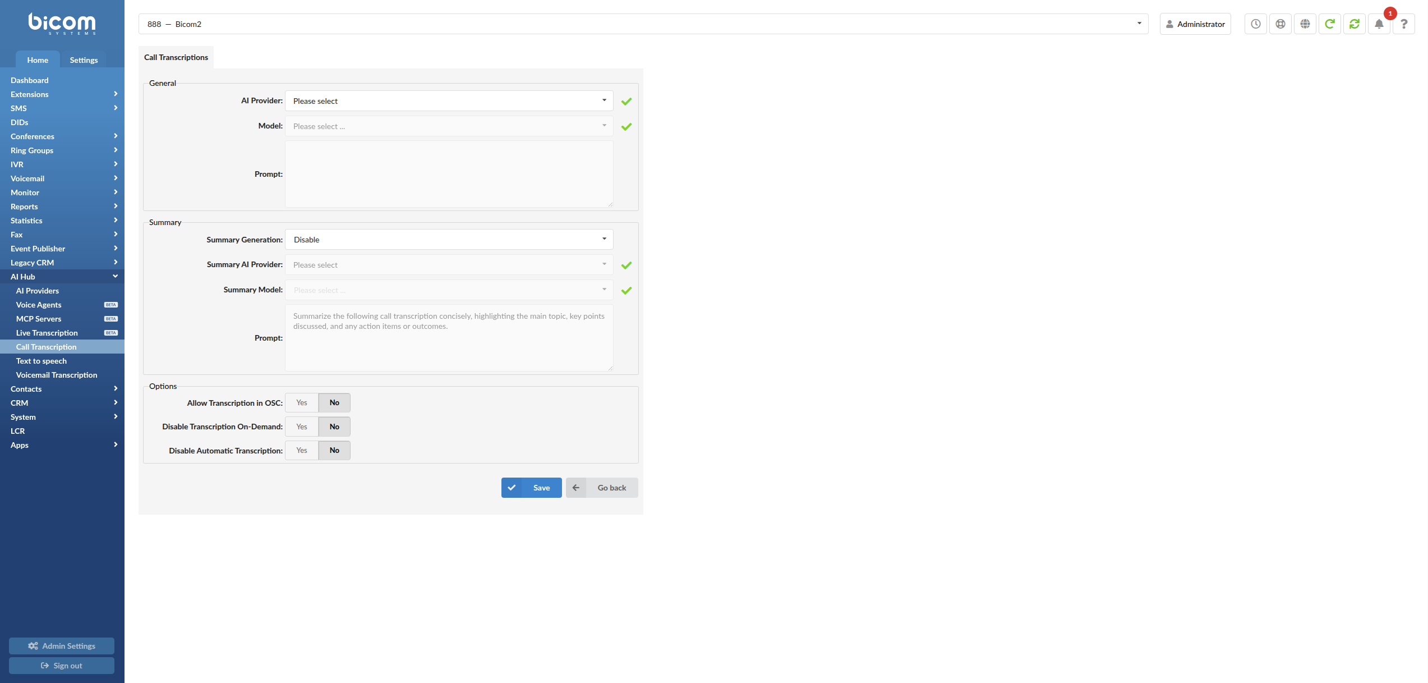Click the green checkmark beside Model field

tap(627, 127)
